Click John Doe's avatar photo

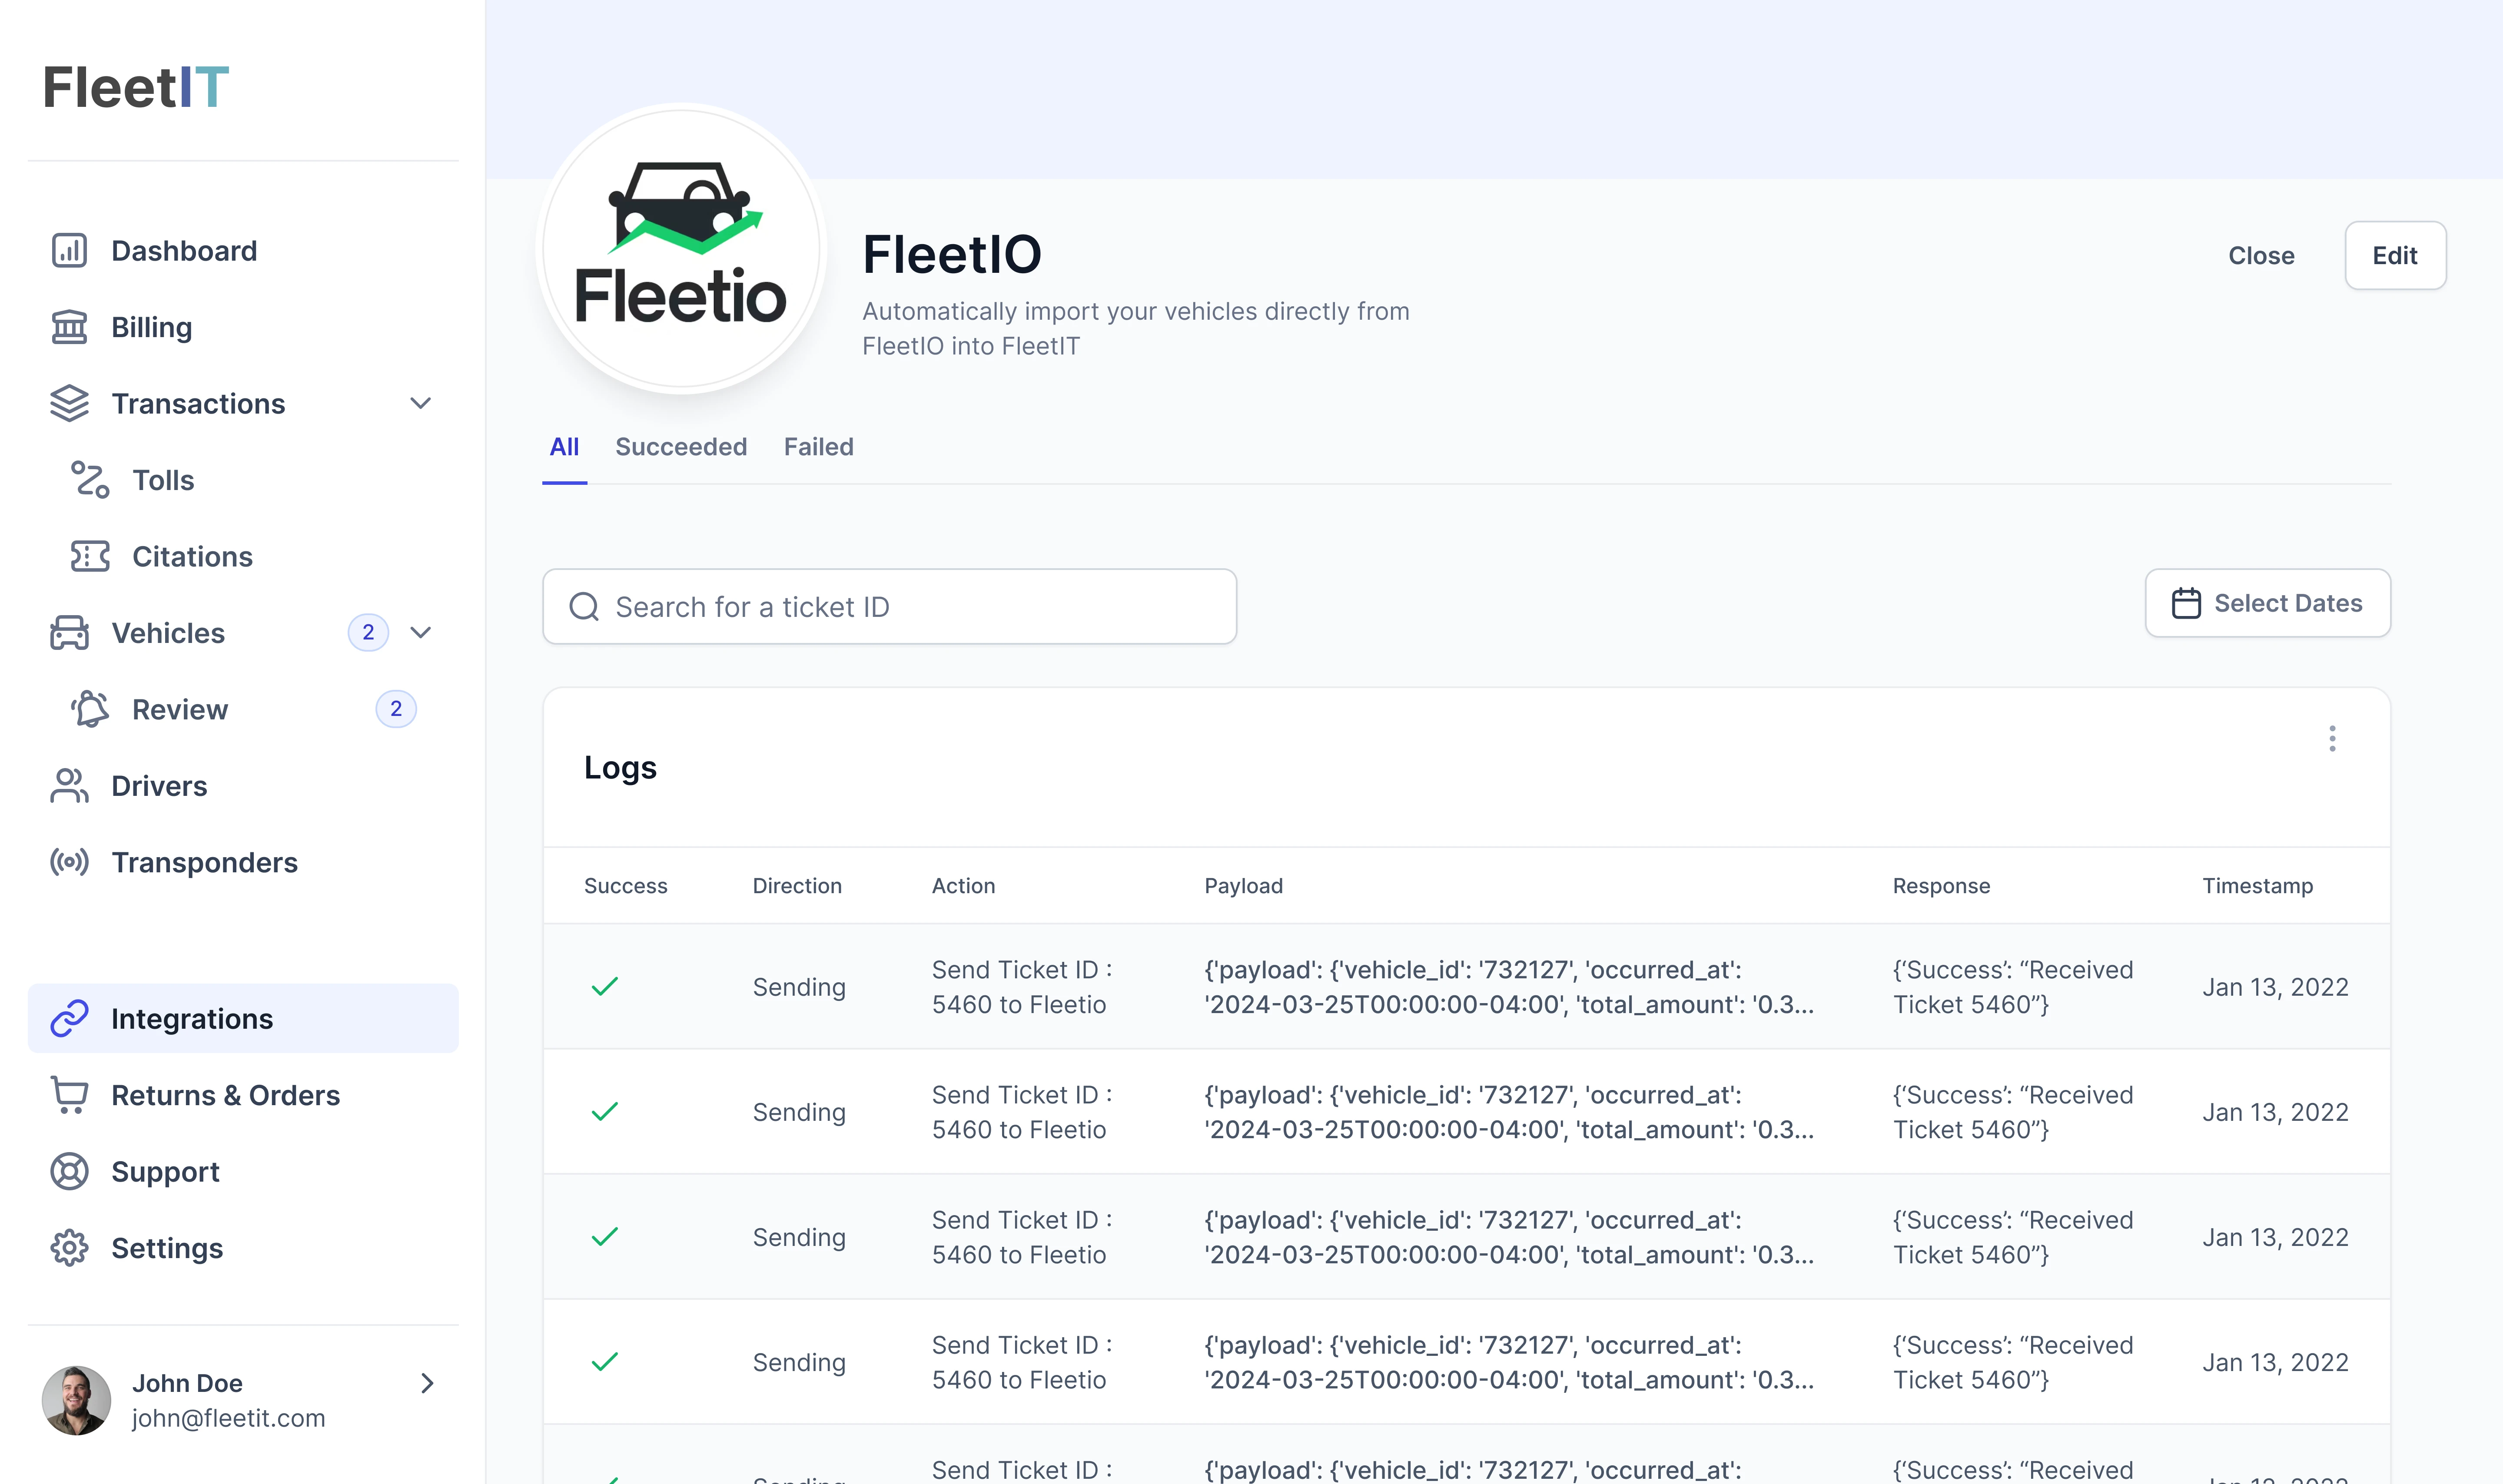[x=76, y=1400]
